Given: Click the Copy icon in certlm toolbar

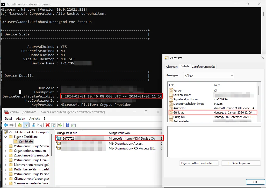Looking at the screenshot, I should point(40,125).
